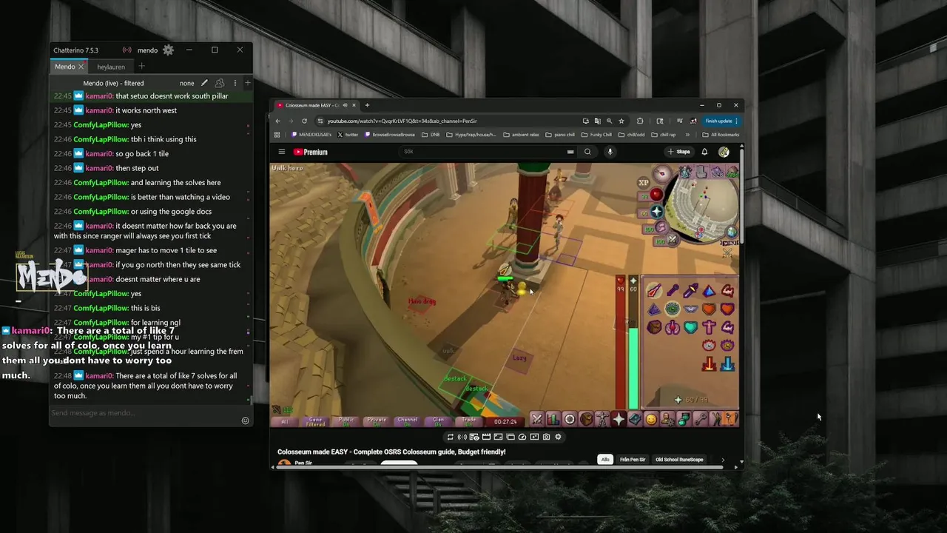The image size is (947, 533).
Task: Reload the YouTube page
Action: click(x=304, y=121)
